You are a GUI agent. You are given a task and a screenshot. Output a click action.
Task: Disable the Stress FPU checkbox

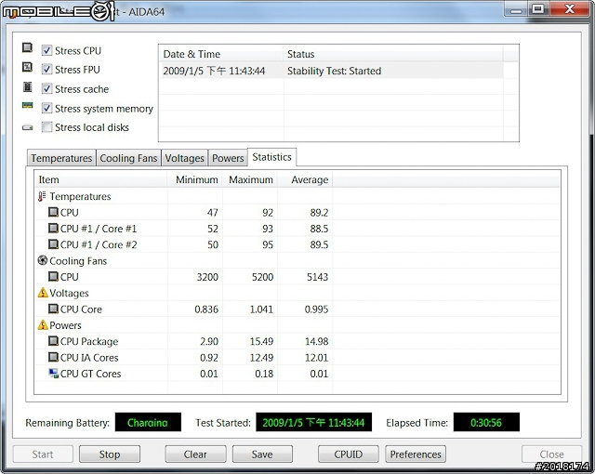point(46,70)
